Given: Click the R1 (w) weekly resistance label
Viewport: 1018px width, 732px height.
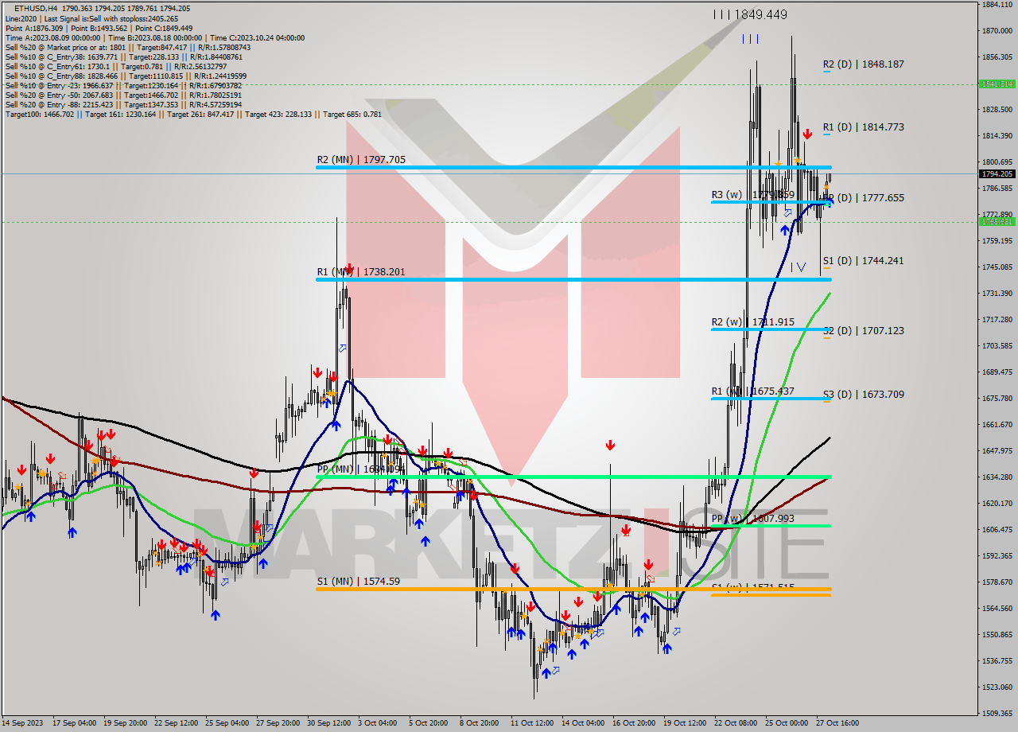Looking at the screenshot, I should click(753, 391).
